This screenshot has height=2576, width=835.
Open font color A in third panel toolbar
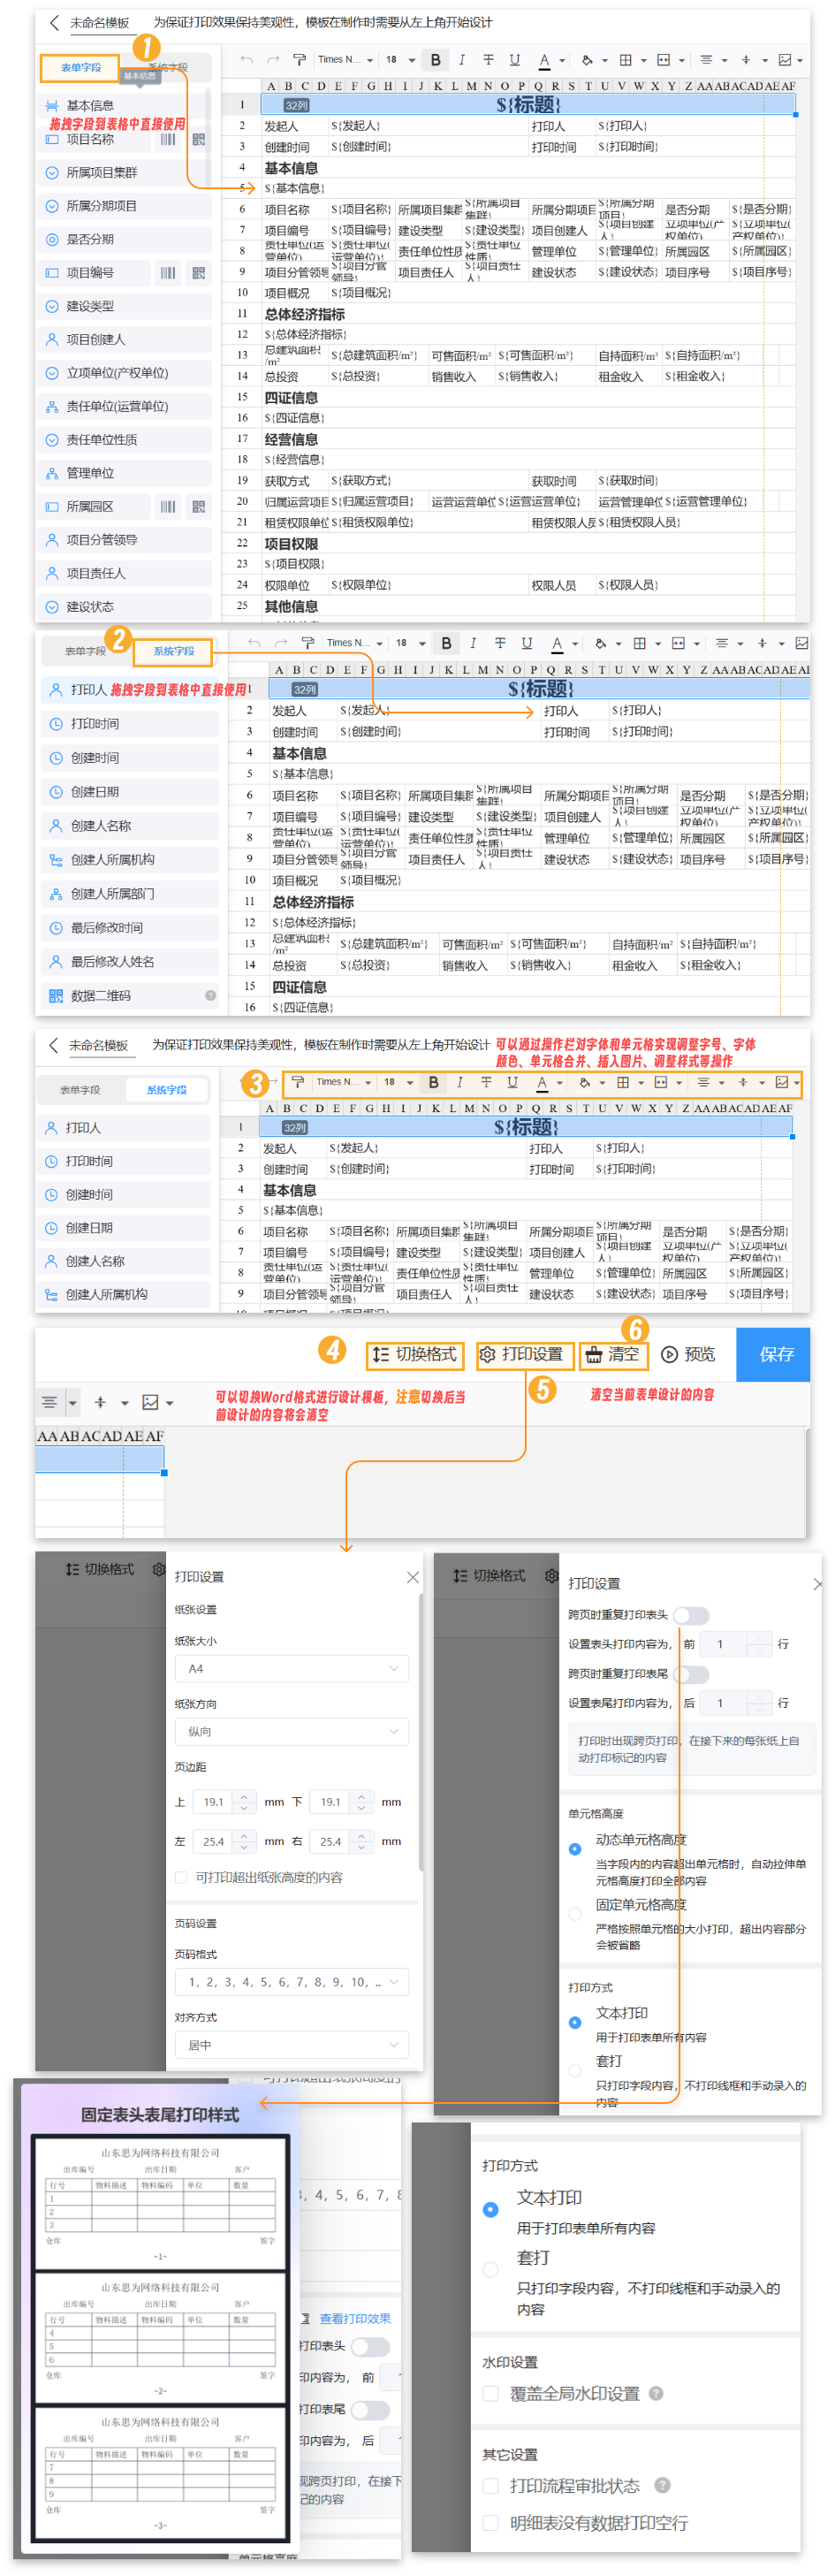[x=542, y=1082]
